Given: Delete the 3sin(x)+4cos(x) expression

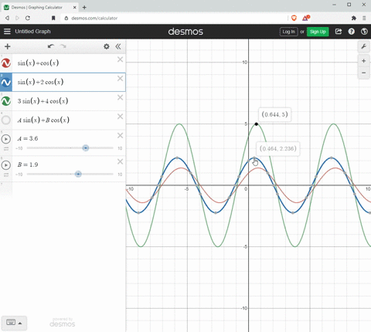Looking at the screenshot, I should (120, 97).
